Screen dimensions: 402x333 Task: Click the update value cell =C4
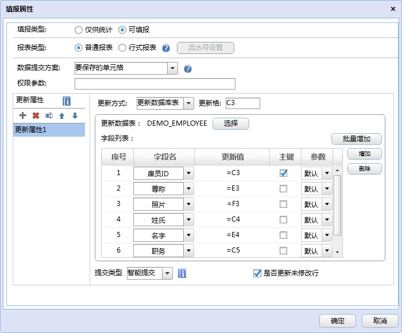point(233,219)
